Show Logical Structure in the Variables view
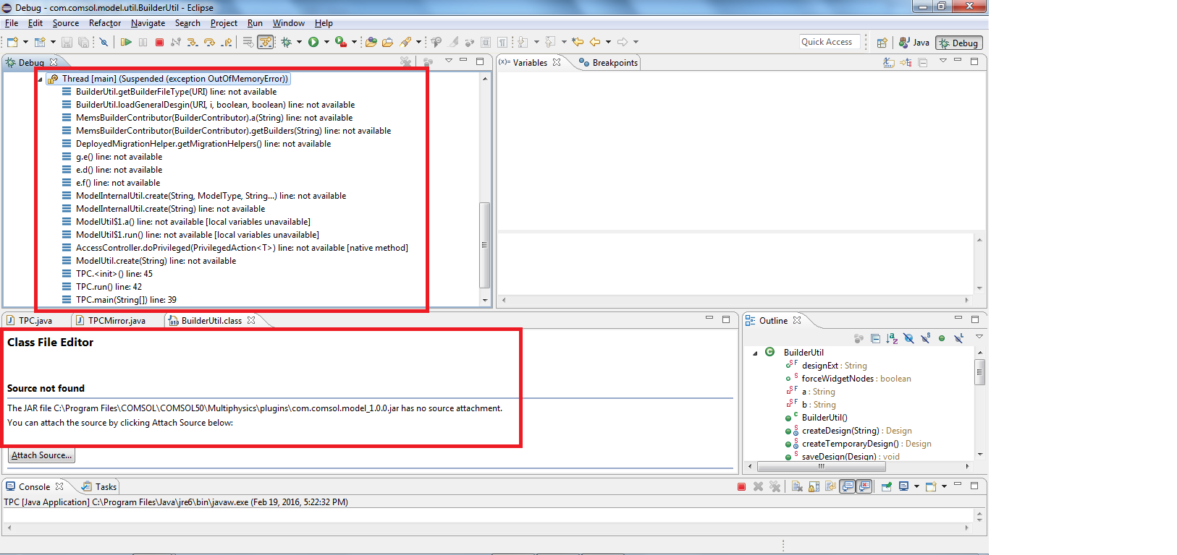This screenshot has width=1177, height=555. coord(906,63)
